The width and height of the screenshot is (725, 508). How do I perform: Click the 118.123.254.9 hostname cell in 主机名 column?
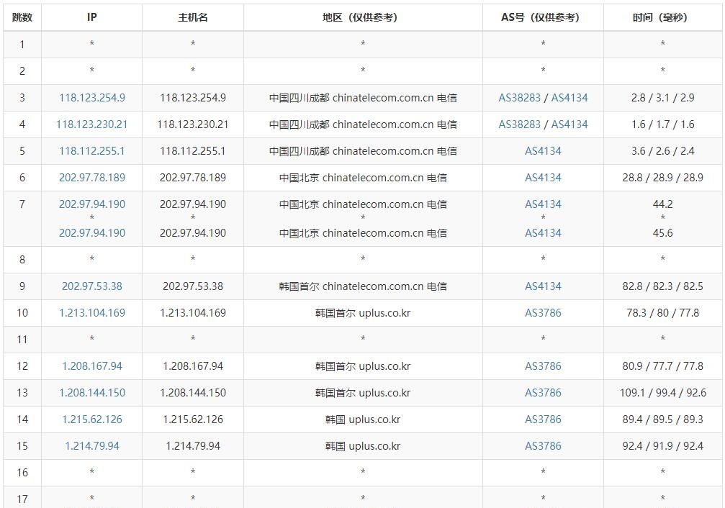[193, 98]
